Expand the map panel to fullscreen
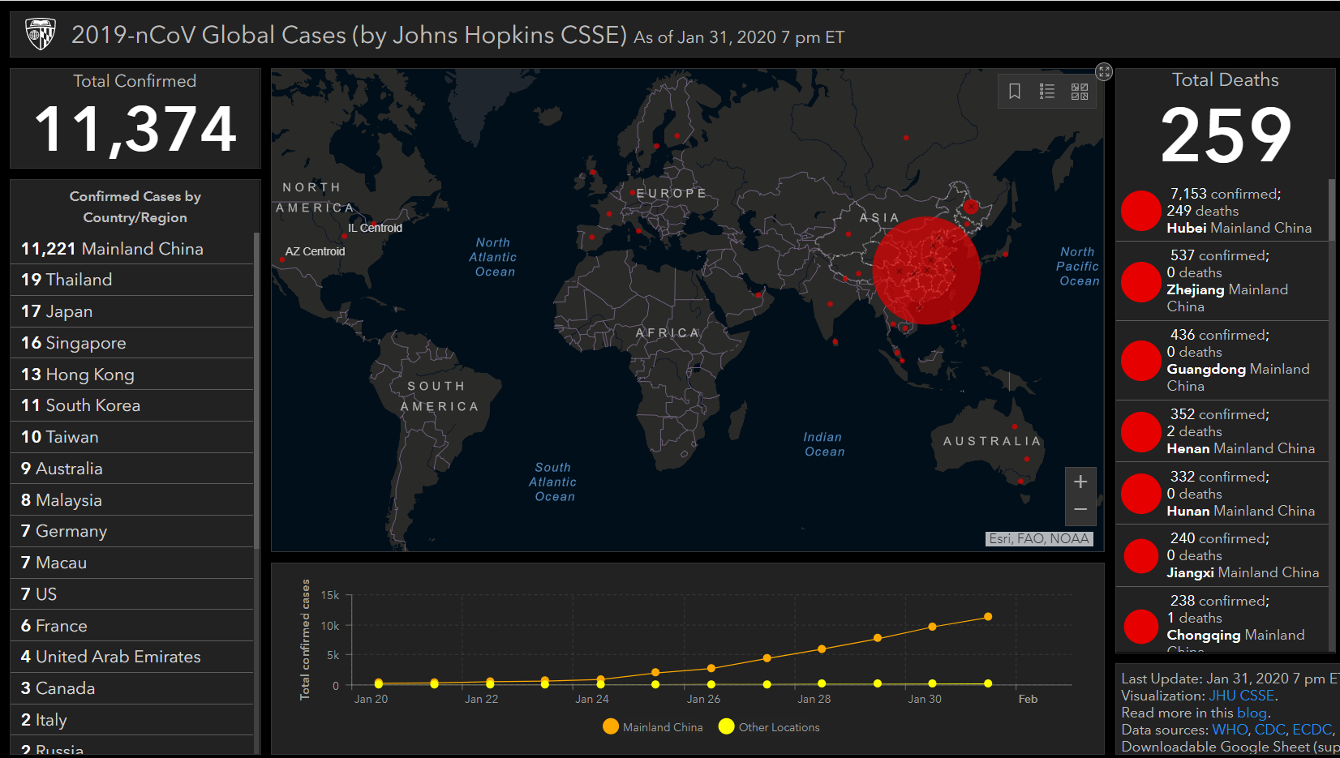This screenshot has height=758, width=1340. click(x=1104, y=71)
